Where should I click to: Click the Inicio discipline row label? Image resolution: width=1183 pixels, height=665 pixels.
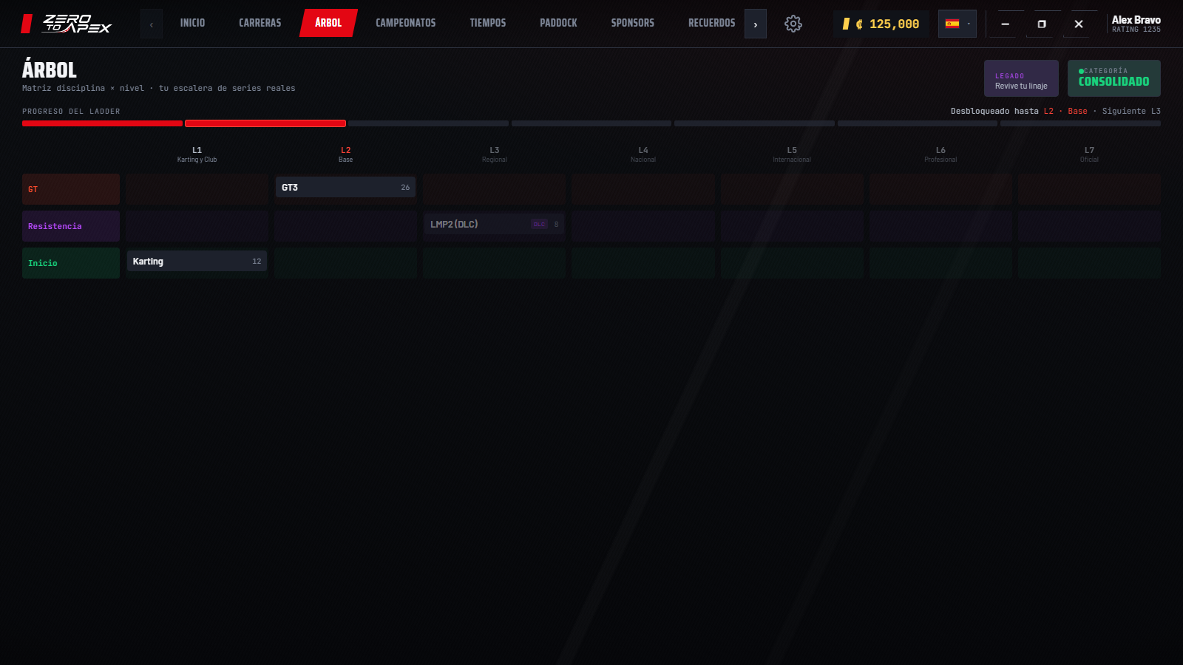[x=71, y=263]
